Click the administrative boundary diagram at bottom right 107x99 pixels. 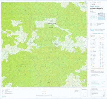84,93
